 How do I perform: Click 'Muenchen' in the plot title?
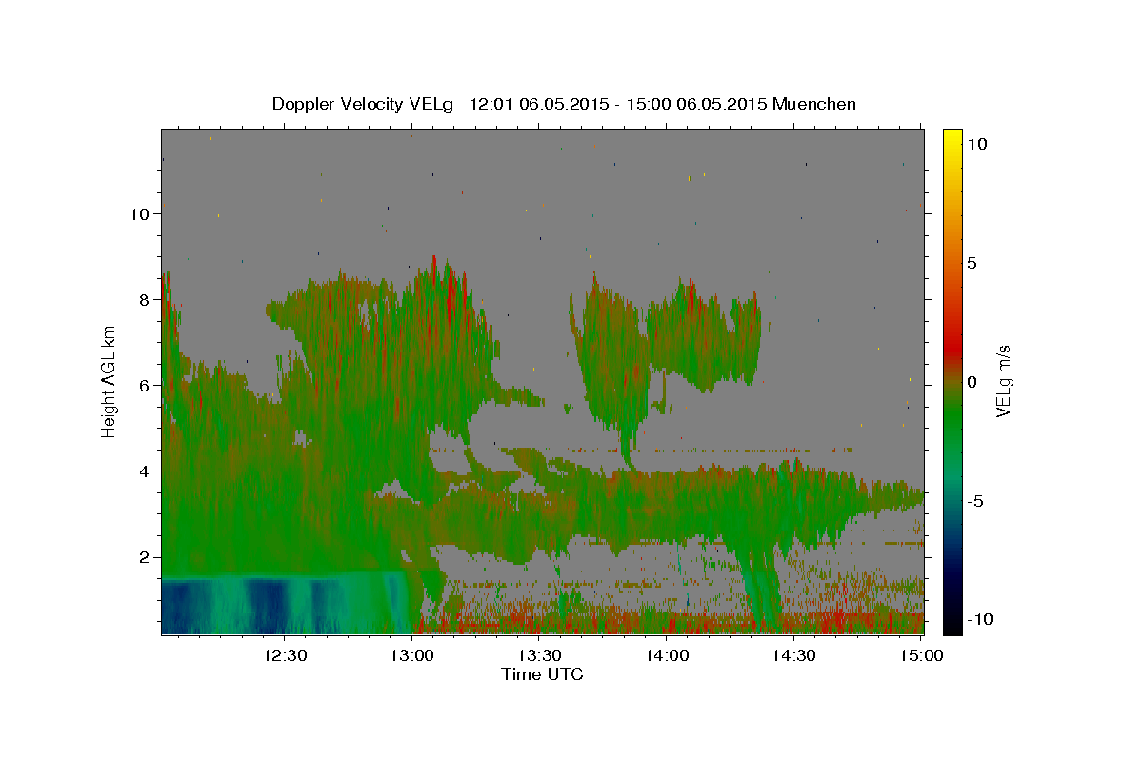point(814,104)
